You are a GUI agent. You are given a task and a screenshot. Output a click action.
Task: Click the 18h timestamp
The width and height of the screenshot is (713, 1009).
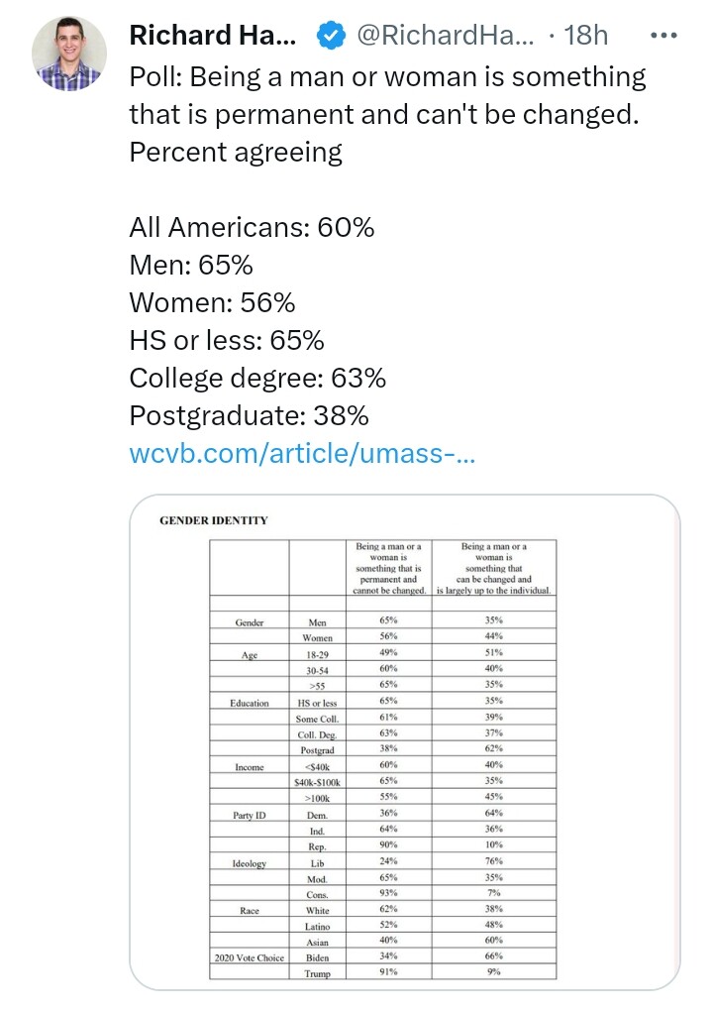pyautogui.click(x=585, y=37)
